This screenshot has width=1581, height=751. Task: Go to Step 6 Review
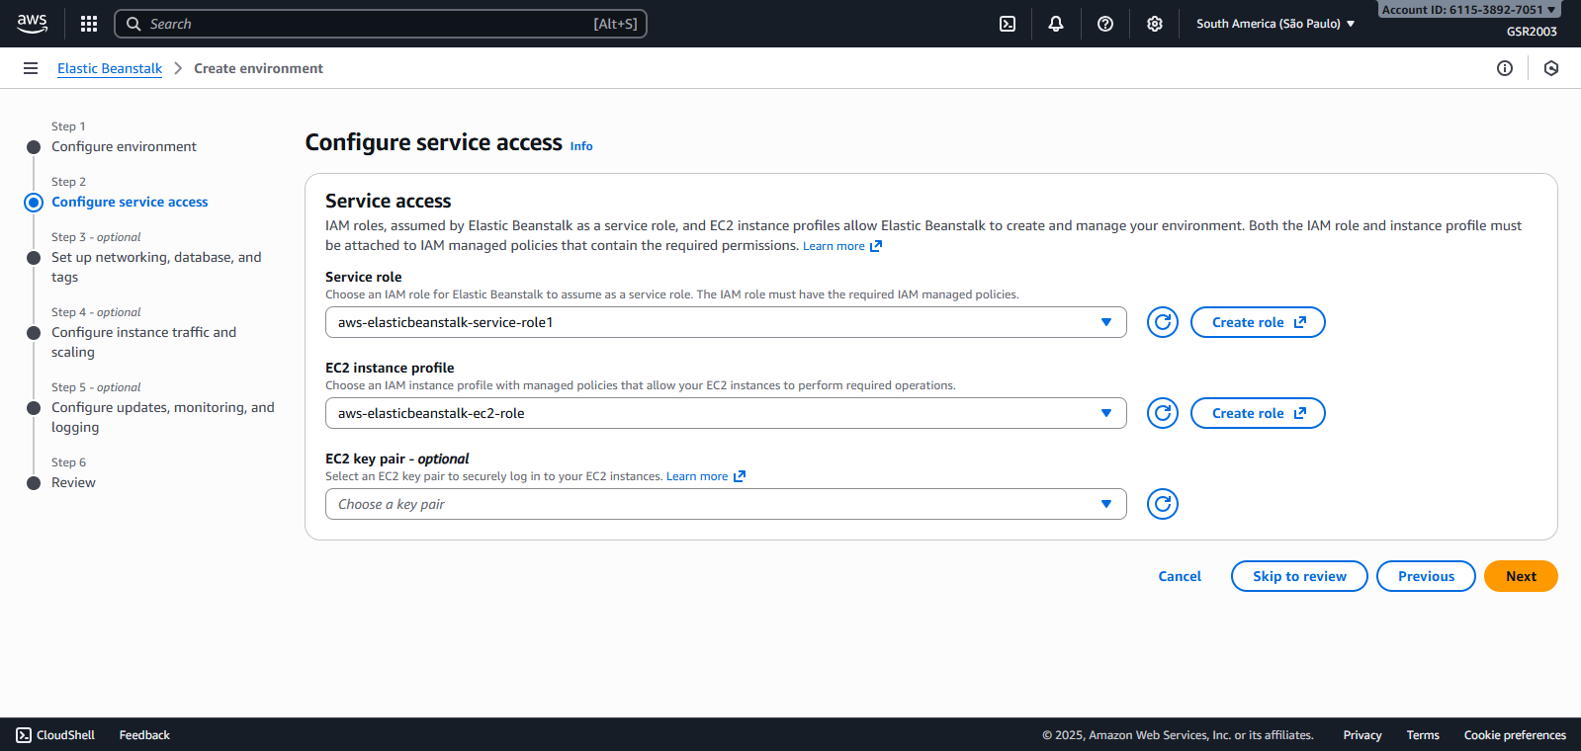tap(73, 482)
